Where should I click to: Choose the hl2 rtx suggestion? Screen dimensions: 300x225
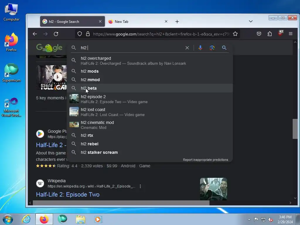click(x=150, y=135)
